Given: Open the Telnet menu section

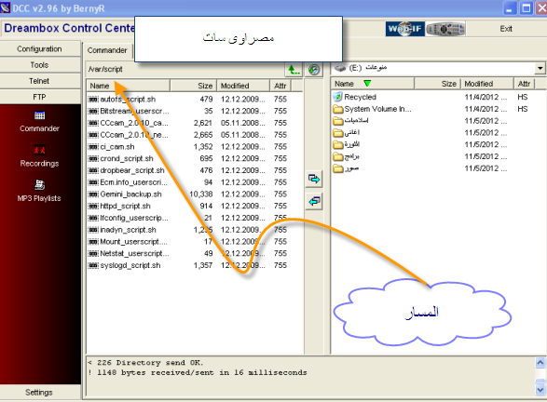Looking at the screenshot, I should click(x=40, y=81).
